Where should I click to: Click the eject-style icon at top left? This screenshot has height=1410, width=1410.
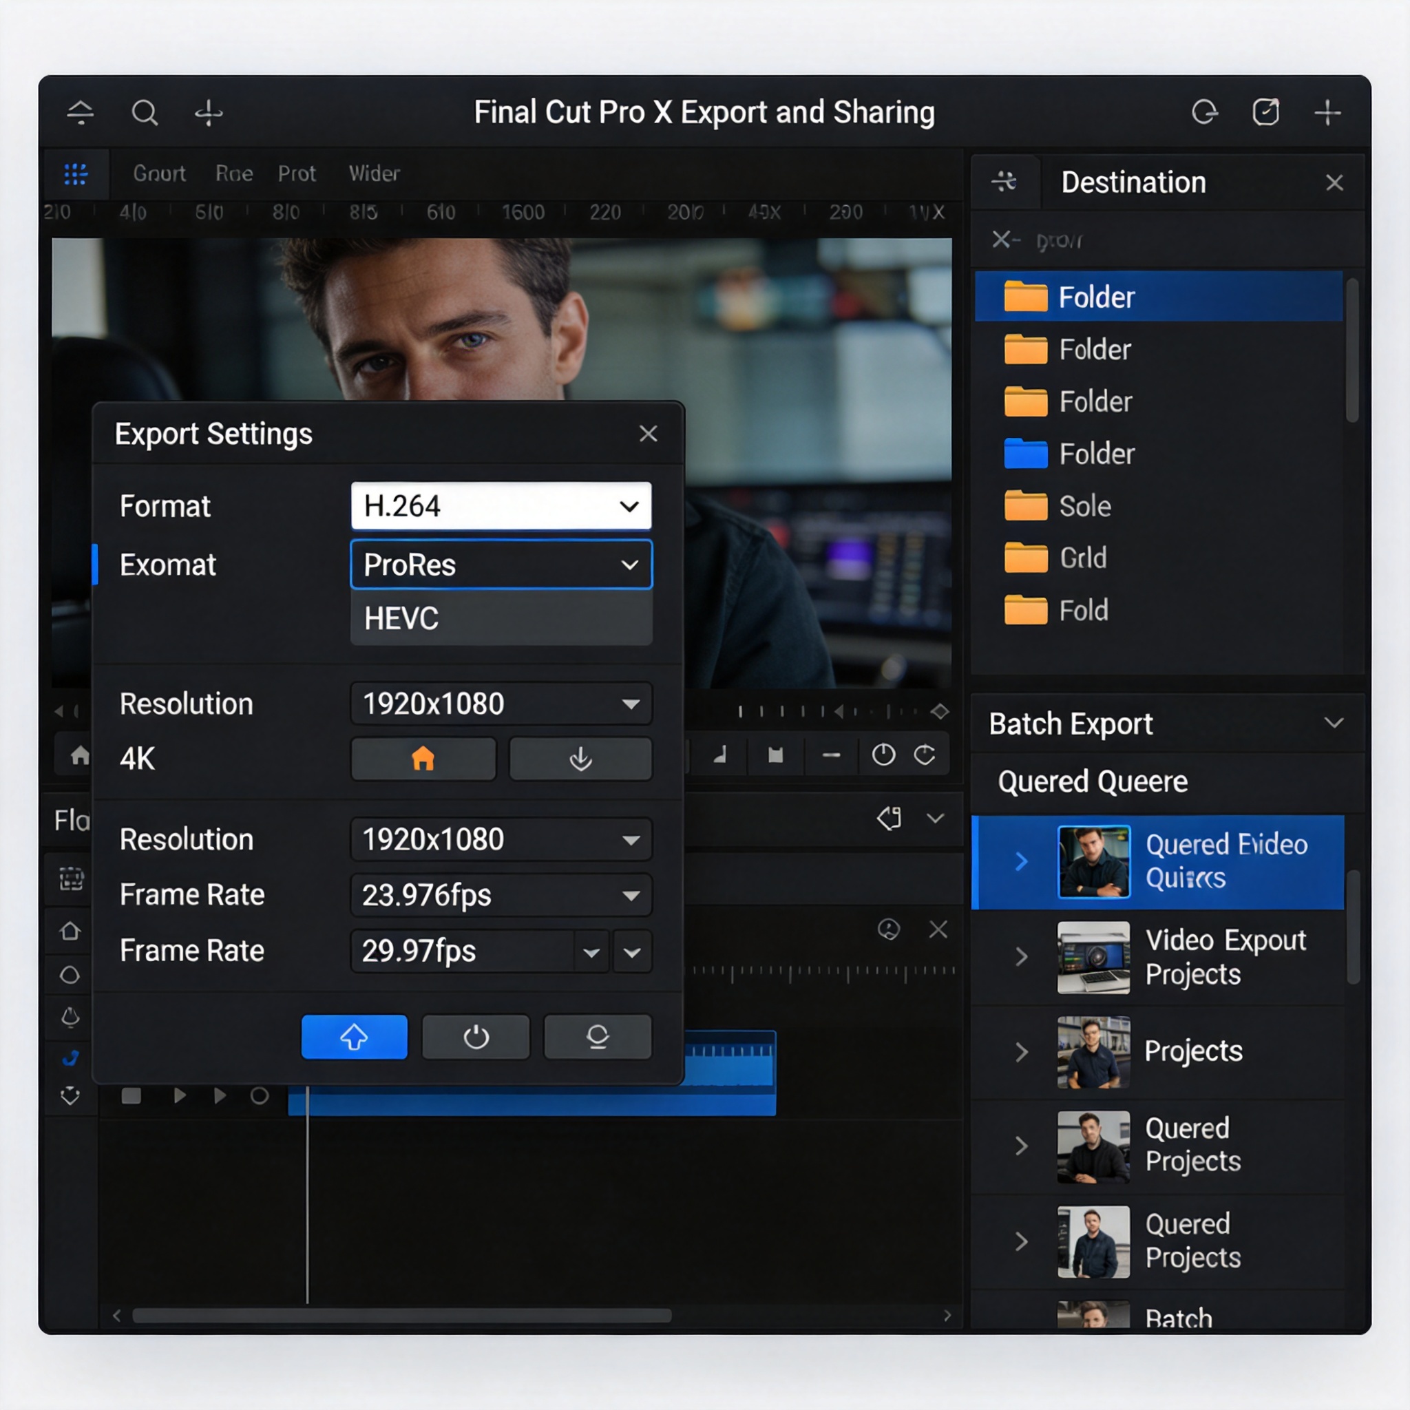click(81, 112)
